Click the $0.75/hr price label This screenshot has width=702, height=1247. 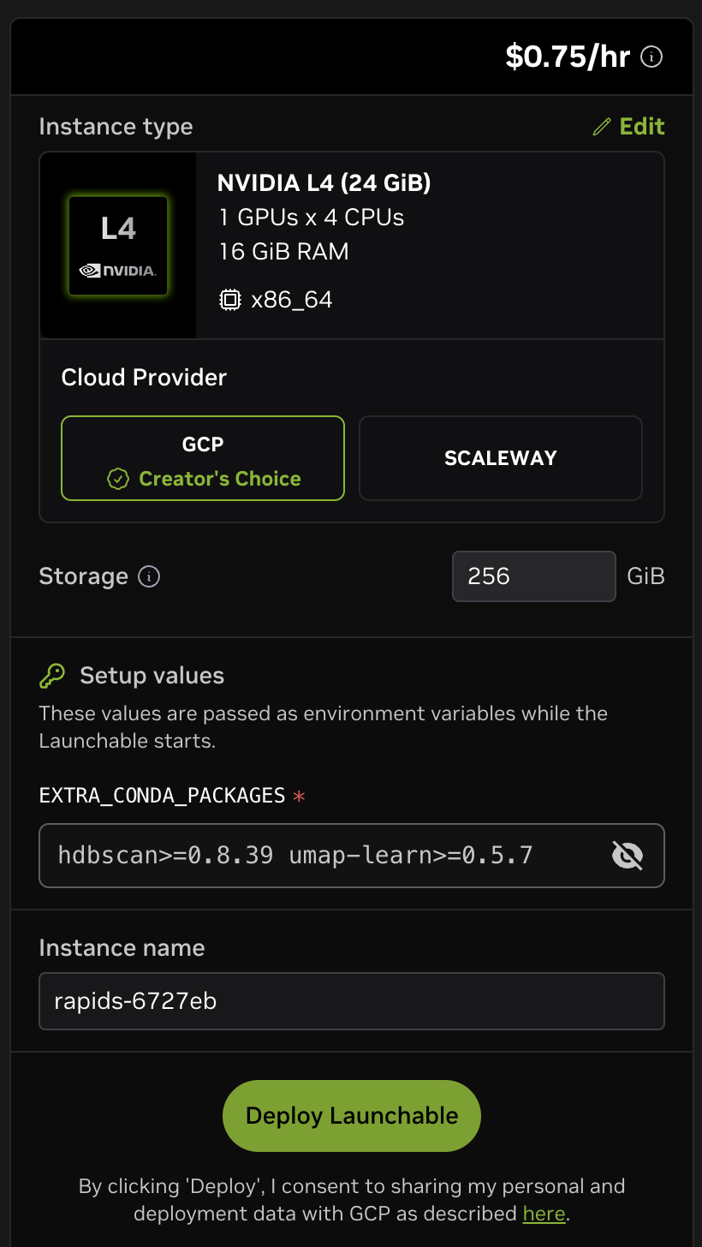click(x=568, y=57)
